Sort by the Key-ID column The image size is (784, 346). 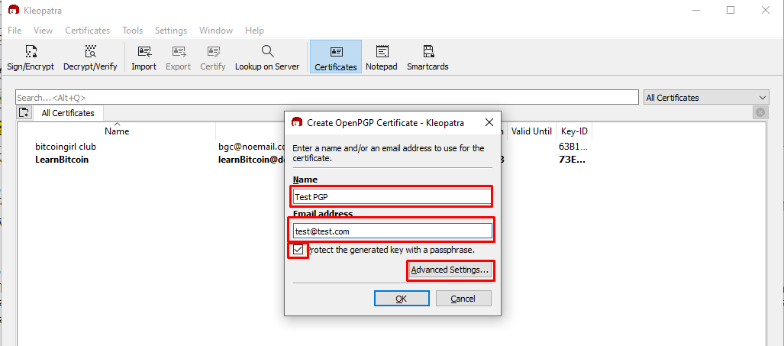(574, 131)
